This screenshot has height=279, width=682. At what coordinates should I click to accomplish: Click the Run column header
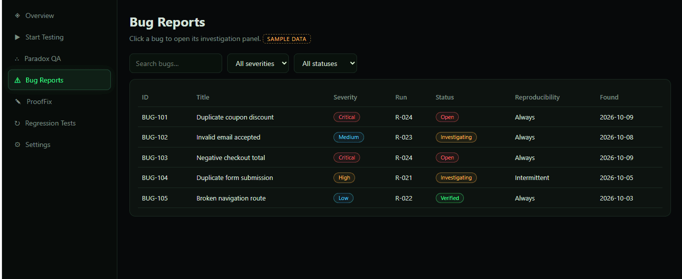click(x=401, y=97)
